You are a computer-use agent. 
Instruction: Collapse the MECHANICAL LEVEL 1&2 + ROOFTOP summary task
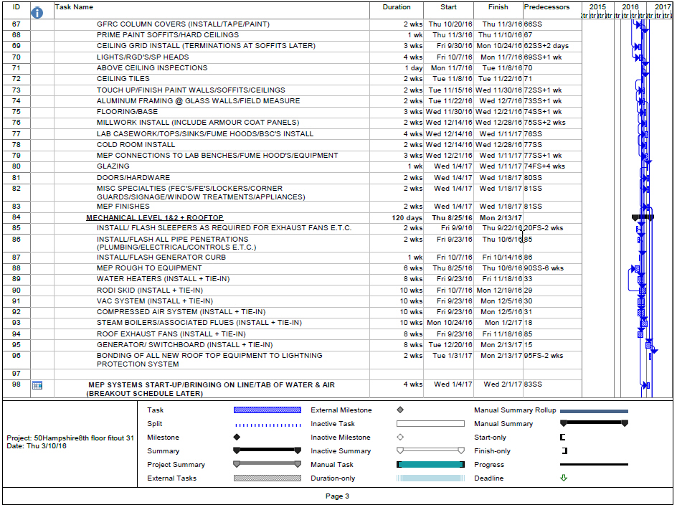(154, 217)
